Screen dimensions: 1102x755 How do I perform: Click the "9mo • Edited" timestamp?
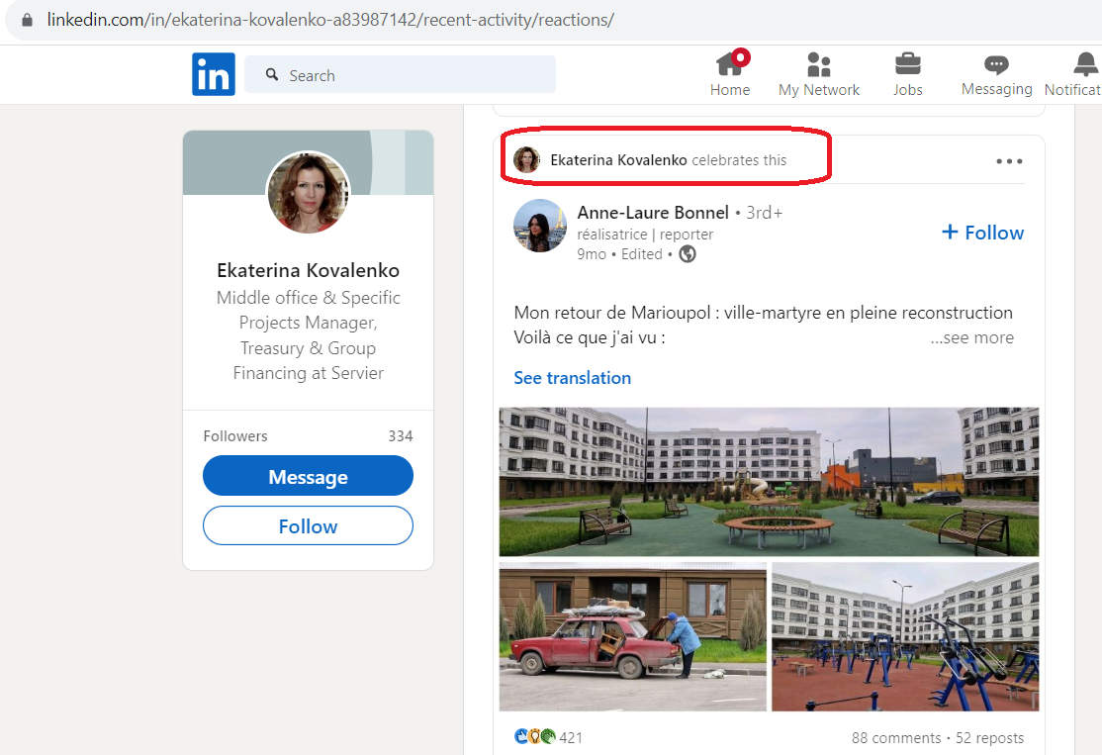click(620, 253)
